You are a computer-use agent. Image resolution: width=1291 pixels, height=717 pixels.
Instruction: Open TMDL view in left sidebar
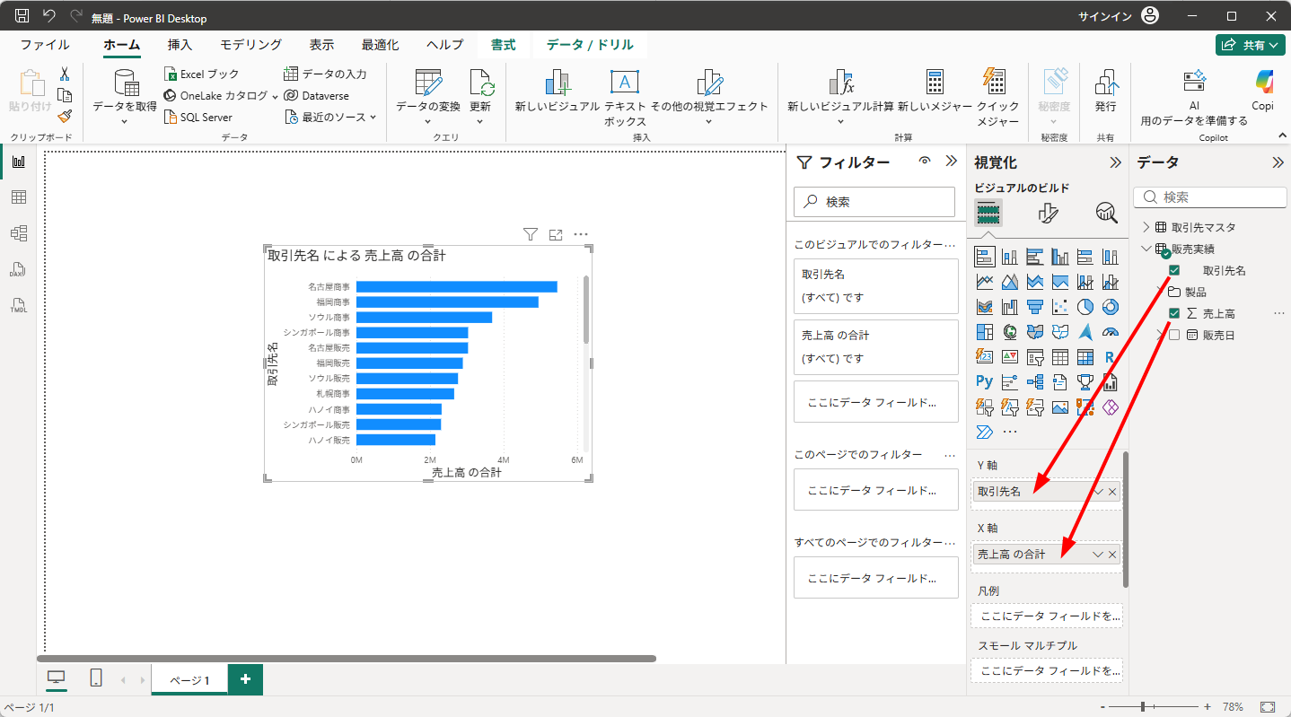click(x=18, y=305)
